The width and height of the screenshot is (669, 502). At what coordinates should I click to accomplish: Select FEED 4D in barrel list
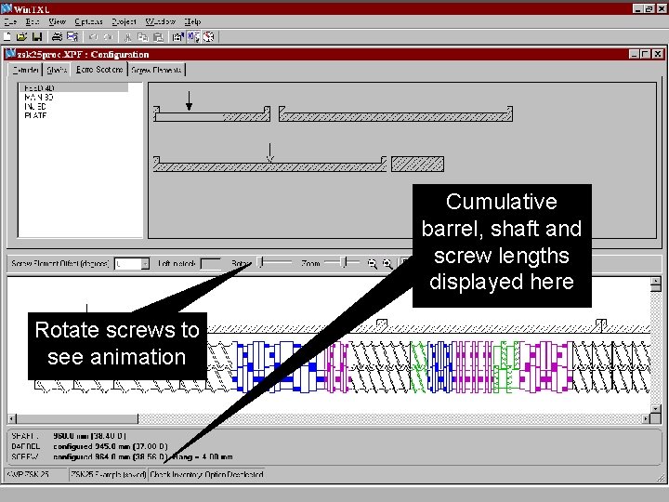(73, 88)
